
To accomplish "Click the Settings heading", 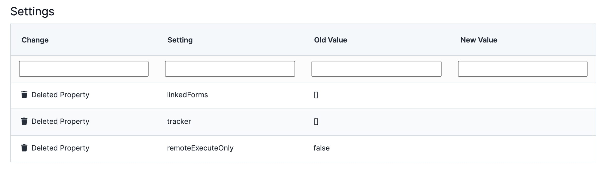I will tap(32, 12).
